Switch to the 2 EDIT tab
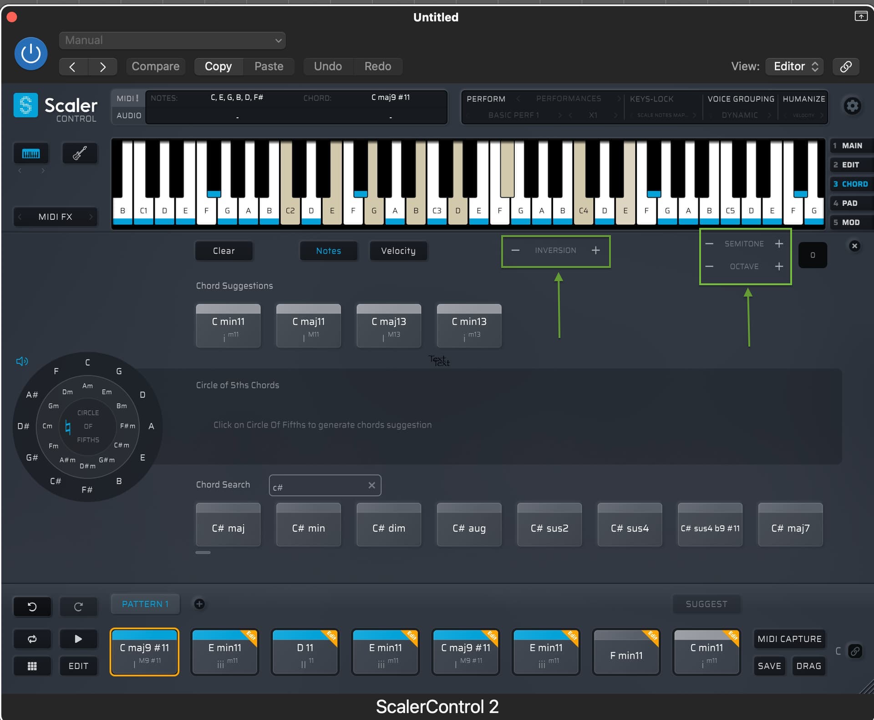The image size is (874, 720). coord(849,165)
